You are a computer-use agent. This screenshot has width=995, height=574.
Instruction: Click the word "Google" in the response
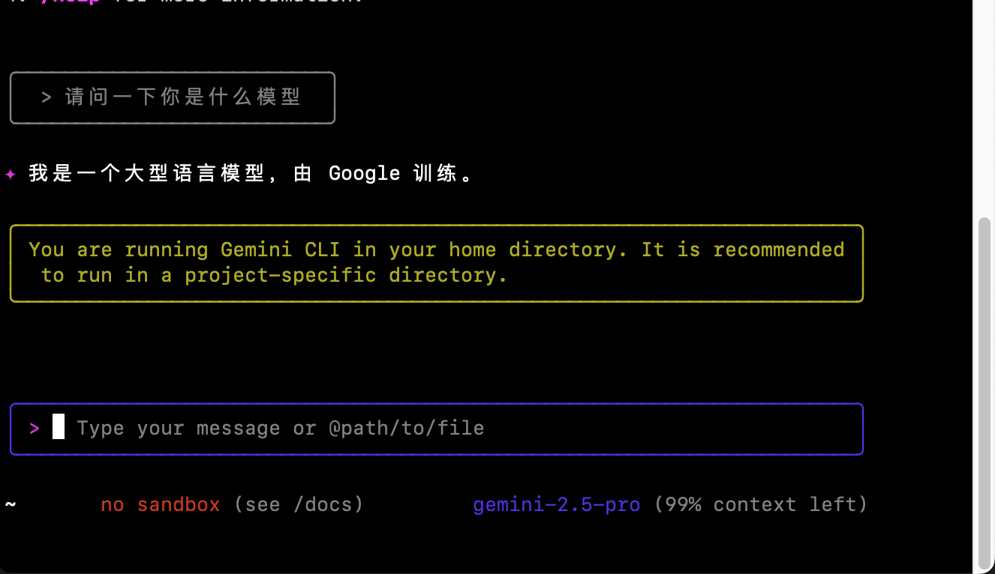click(x=365, y=174)
